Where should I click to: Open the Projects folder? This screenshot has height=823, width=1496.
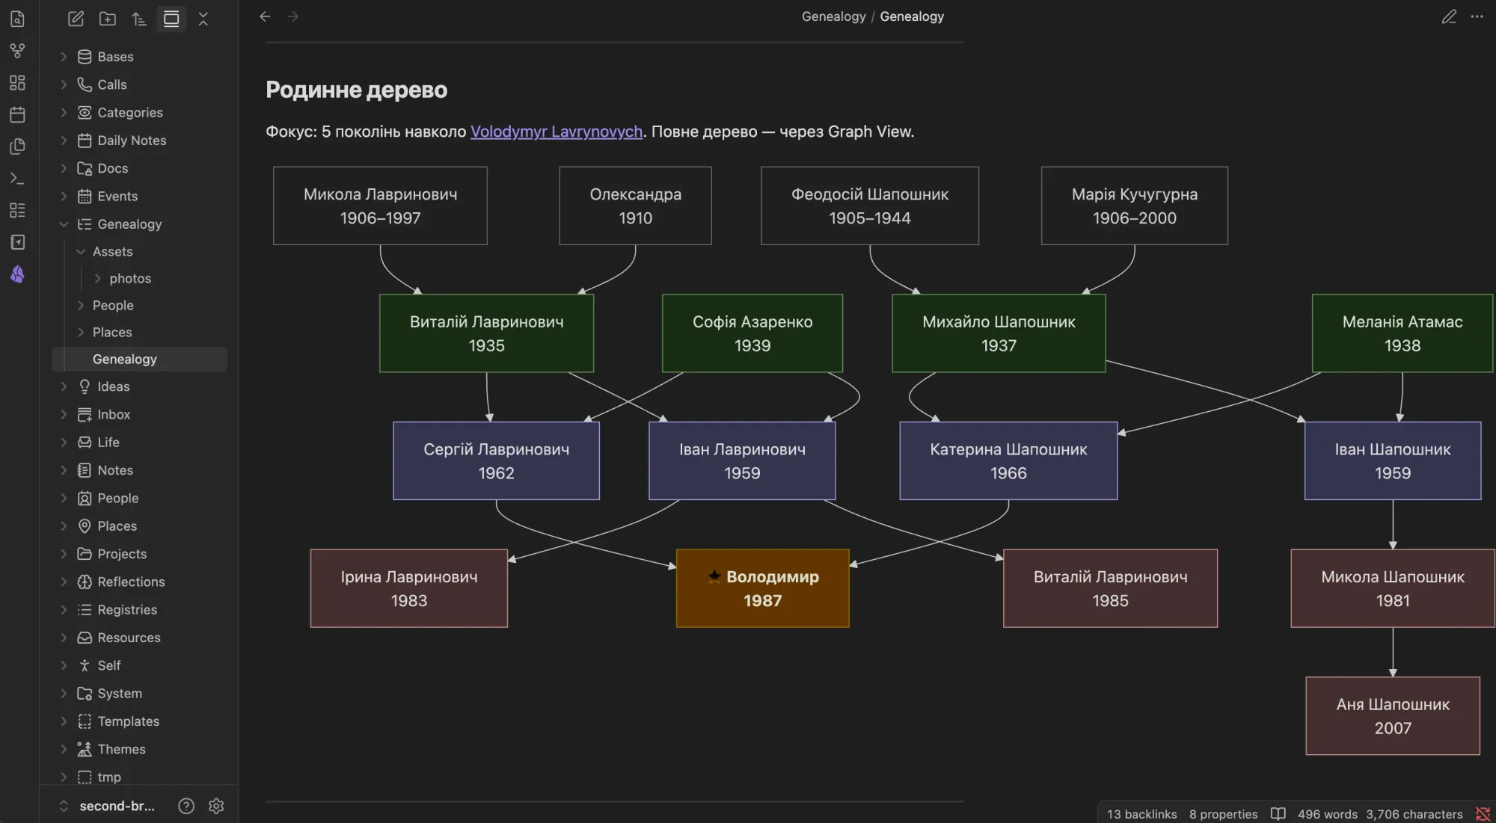tap(139, 554)
